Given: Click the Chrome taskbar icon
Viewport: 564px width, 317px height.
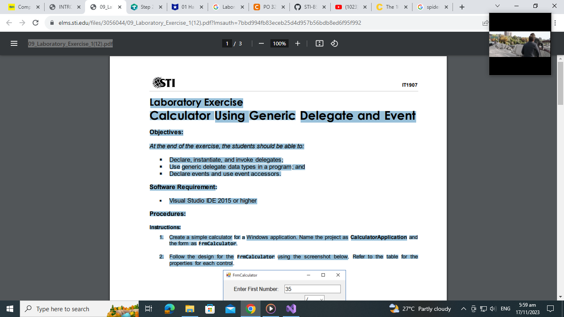Looking at the screenshot, I should 250,309.
